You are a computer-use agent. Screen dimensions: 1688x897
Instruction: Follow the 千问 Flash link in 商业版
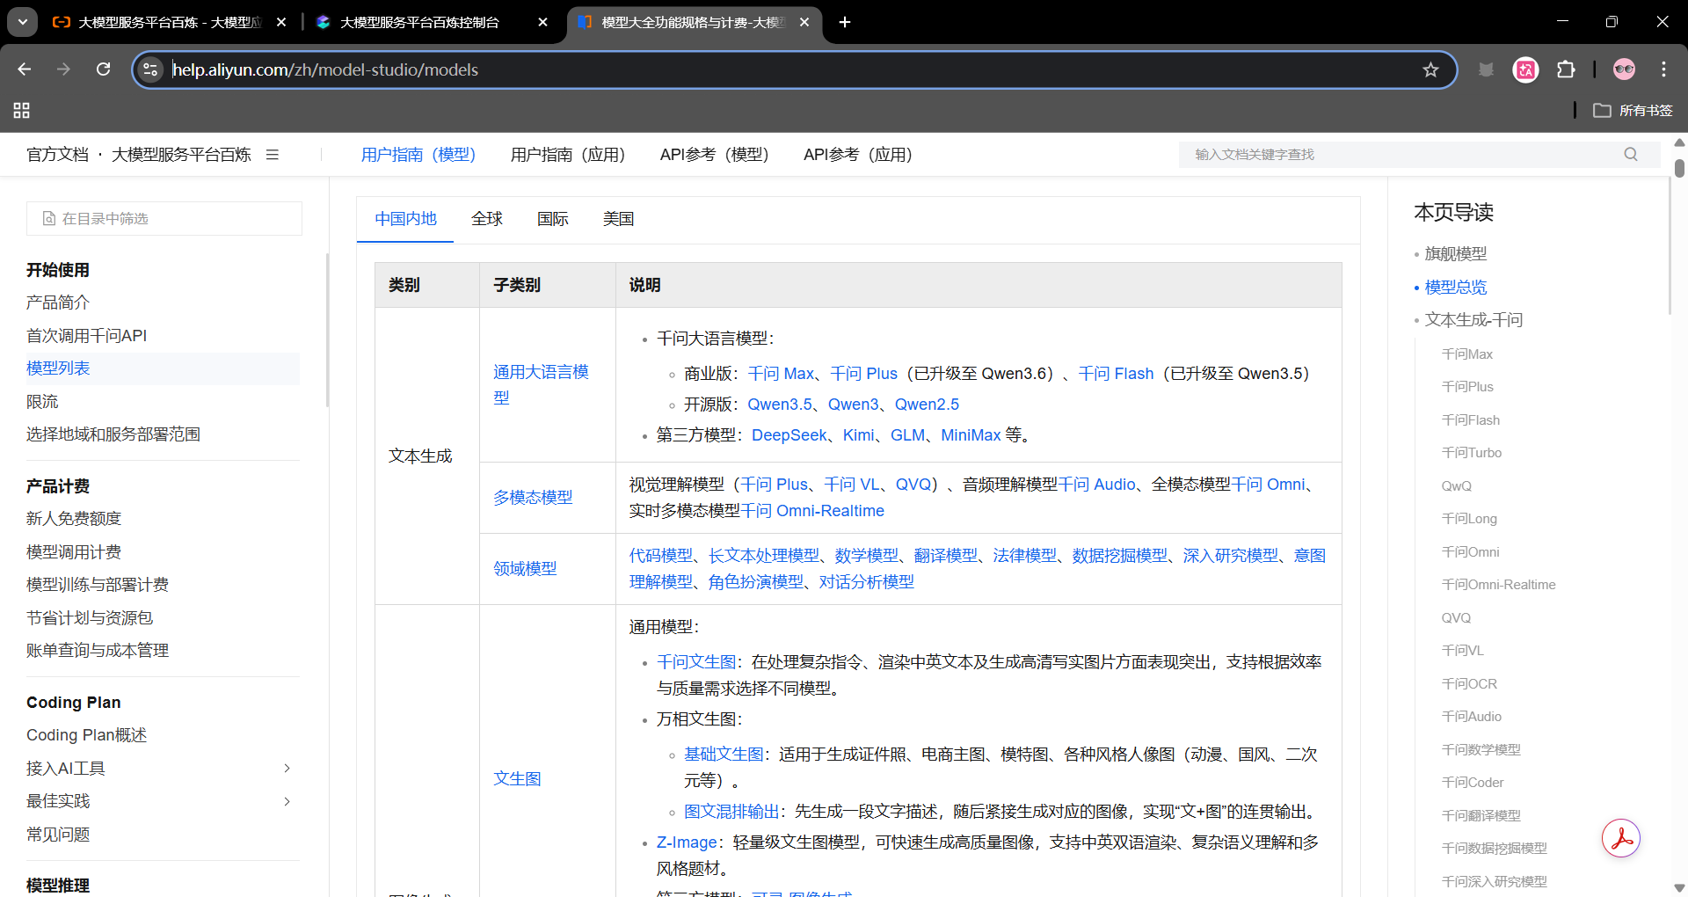[1116, 374]
